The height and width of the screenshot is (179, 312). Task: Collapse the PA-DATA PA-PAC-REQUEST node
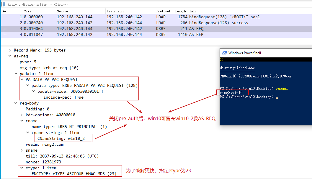tap(22, 80)
